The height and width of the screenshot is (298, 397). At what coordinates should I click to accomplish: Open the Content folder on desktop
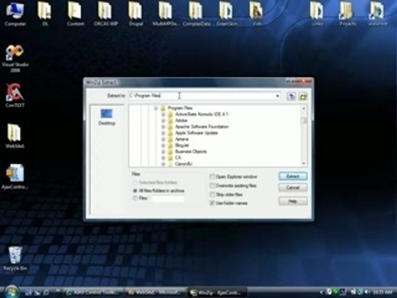[x=75, y=14]
